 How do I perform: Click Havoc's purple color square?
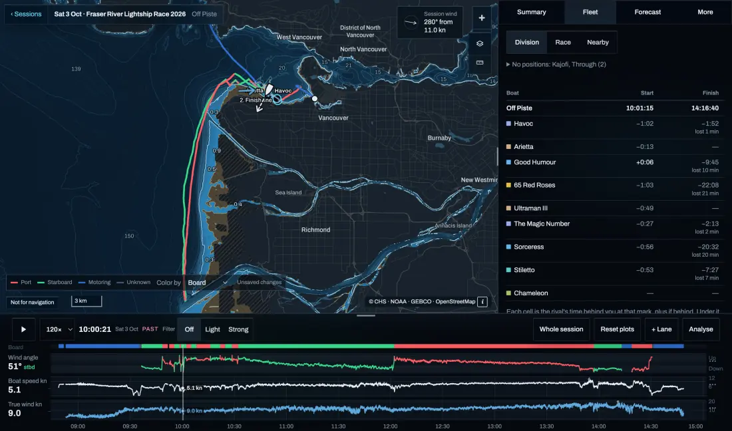tap(508, 124)
